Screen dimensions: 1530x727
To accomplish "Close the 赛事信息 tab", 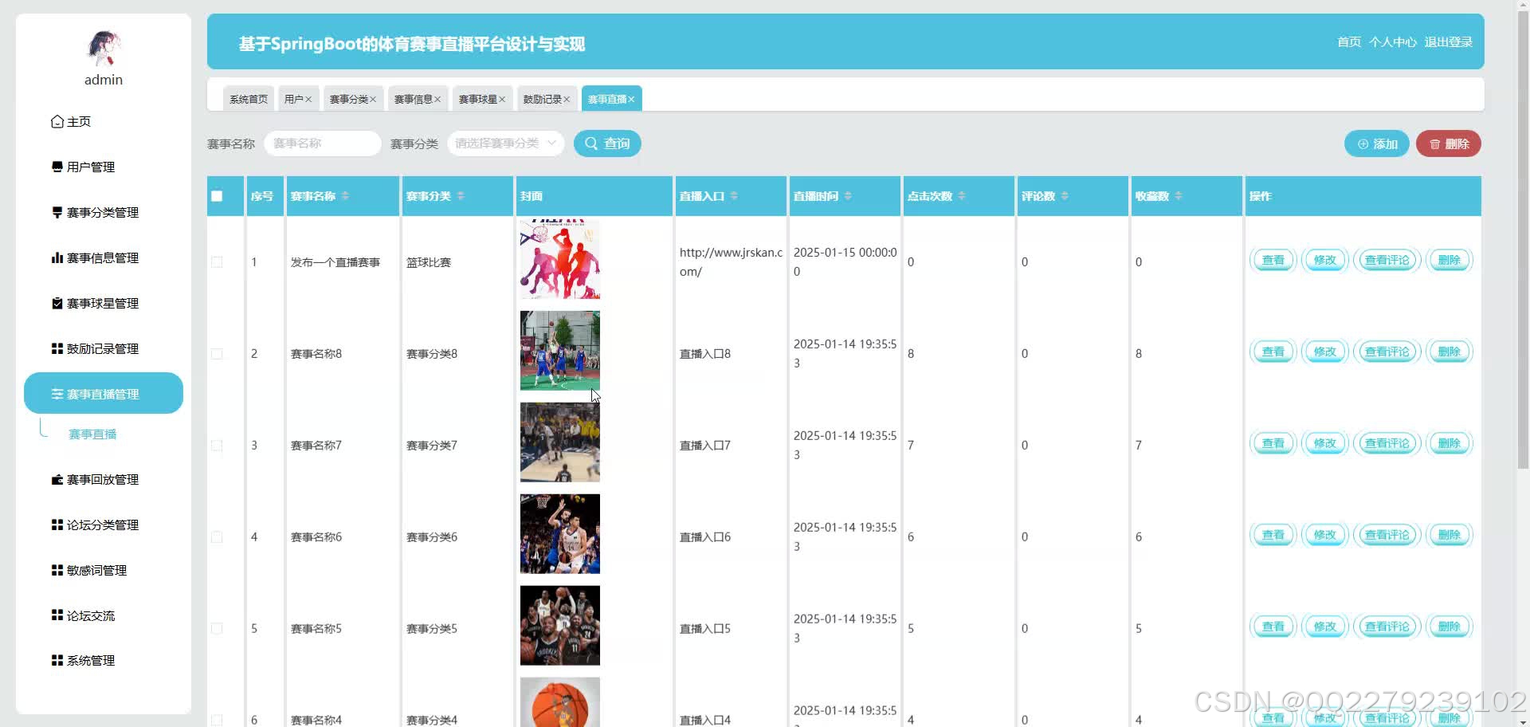I will coord(437,100).
